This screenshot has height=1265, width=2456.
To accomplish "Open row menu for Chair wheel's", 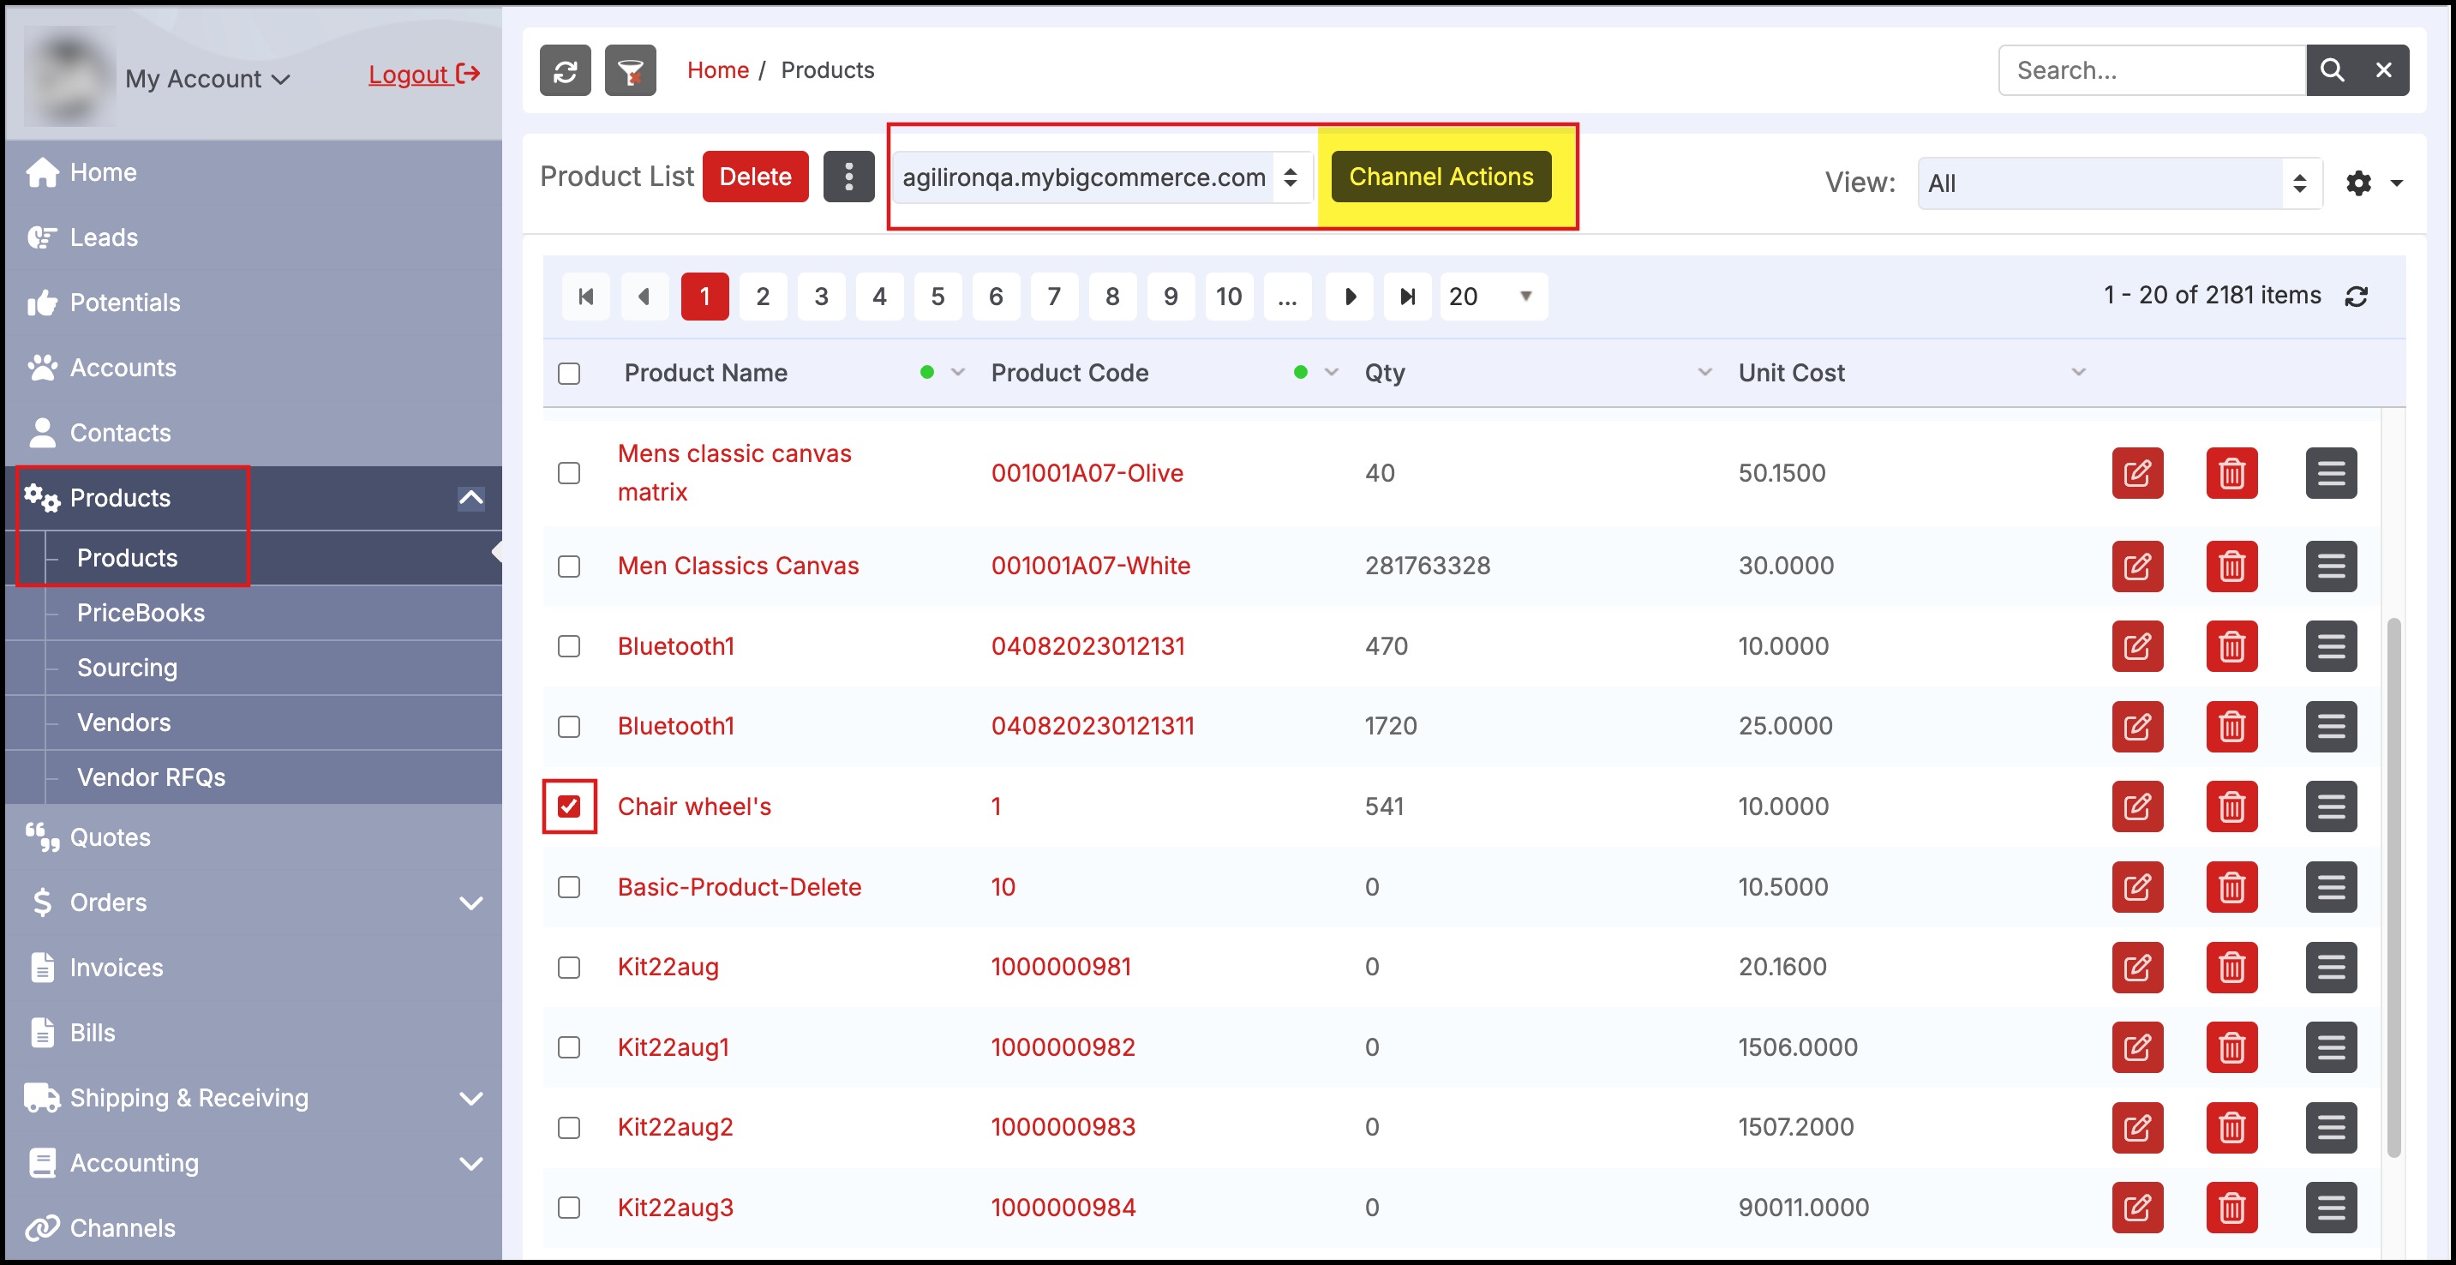I will click(x=2331, y=806).
